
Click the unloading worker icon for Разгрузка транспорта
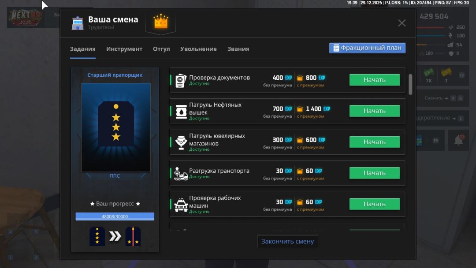click(180, 174)
